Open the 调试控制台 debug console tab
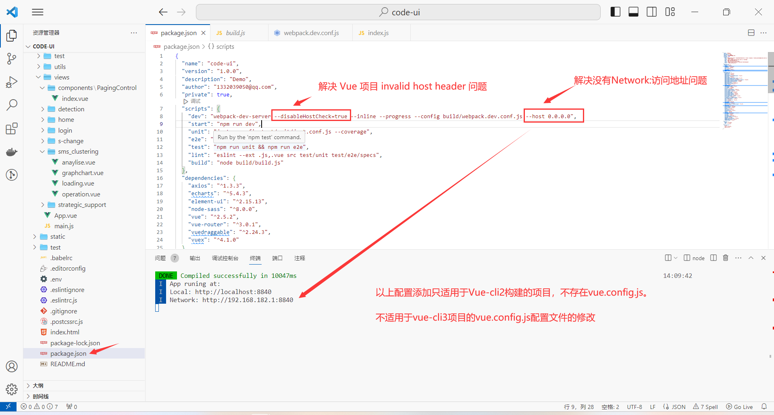This screenshot has width=774, height=415. click(225, 258)
